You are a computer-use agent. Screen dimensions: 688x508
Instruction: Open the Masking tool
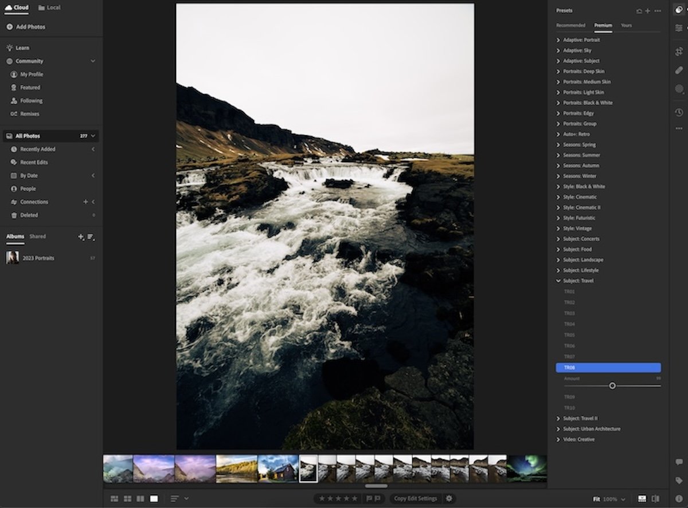(679, 89)
